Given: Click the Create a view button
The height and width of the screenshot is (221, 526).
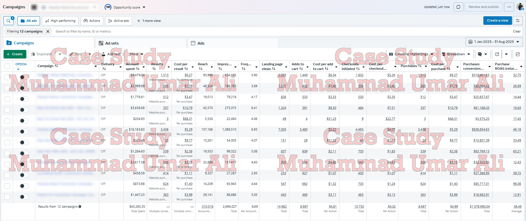Looking at the screenshot, I should tap(497, 21).
